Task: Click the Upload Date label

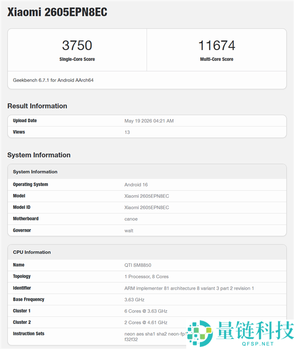Action: pos(24,121)
